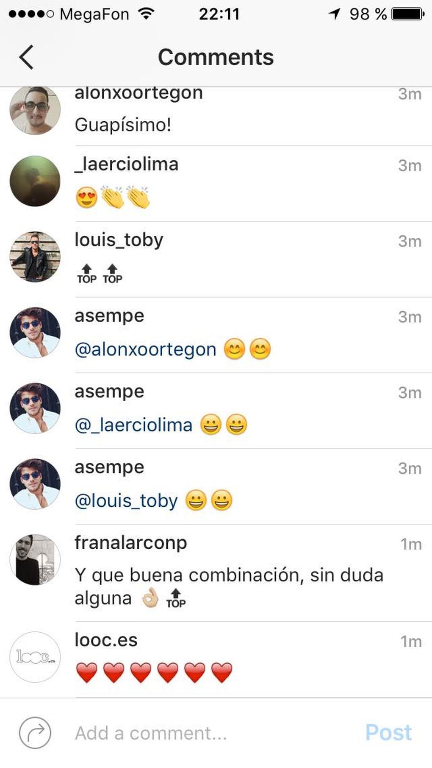The image size is (432, 768).
Task: Open franalarconp's profile avatar
Action: 35,559
